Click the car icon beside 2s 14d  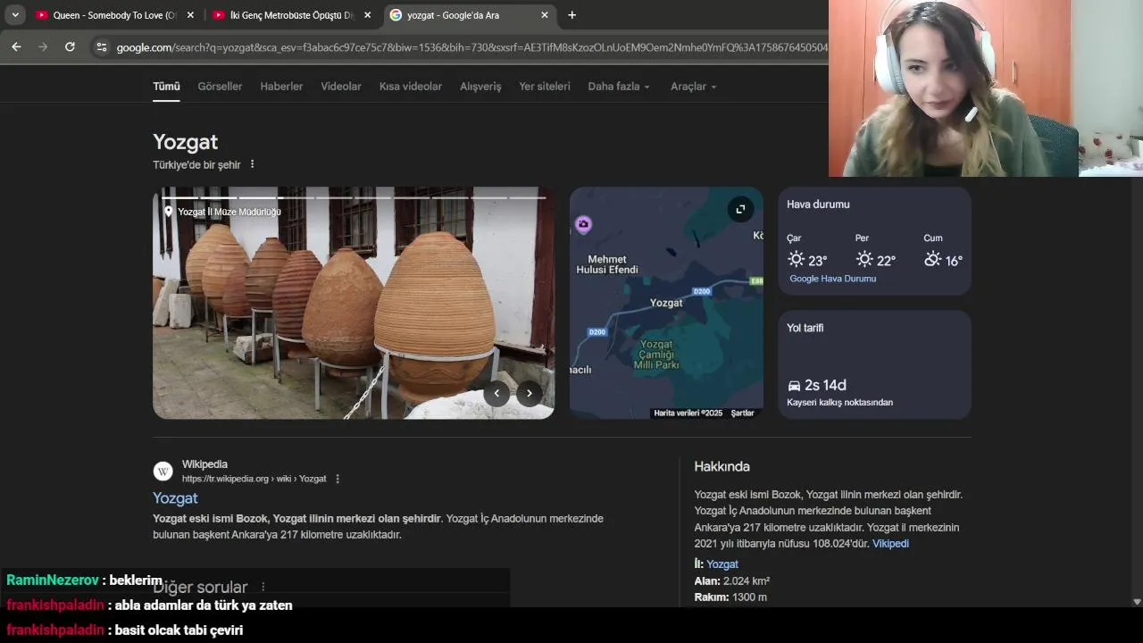pyautogui.click(x=794, y=386)
